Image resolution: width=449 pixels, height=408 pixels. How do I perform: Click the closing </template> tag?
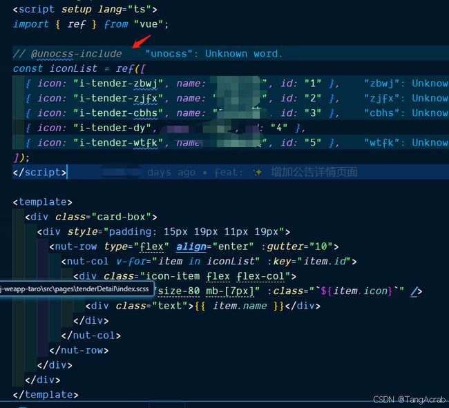click(x=46, y=395)
